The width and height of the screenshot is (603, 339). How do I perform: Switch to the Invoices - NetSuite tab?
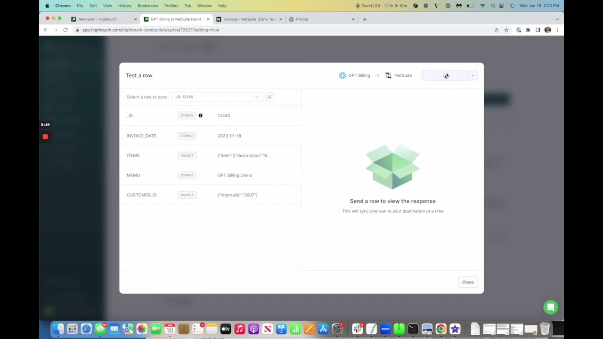[248, 19]
